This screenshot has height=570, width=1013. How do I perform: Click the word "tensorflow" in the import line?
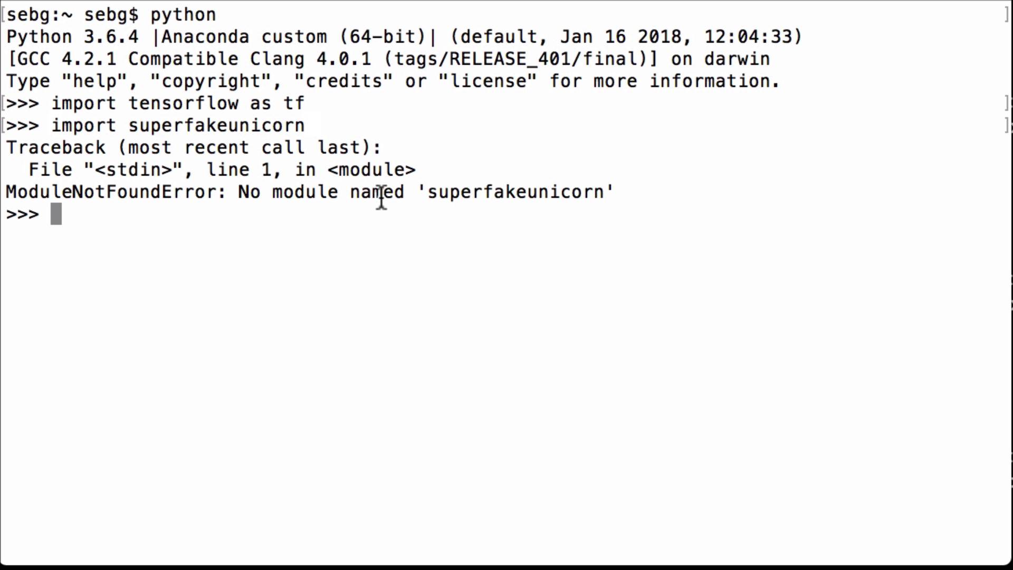tap(183, 103)
